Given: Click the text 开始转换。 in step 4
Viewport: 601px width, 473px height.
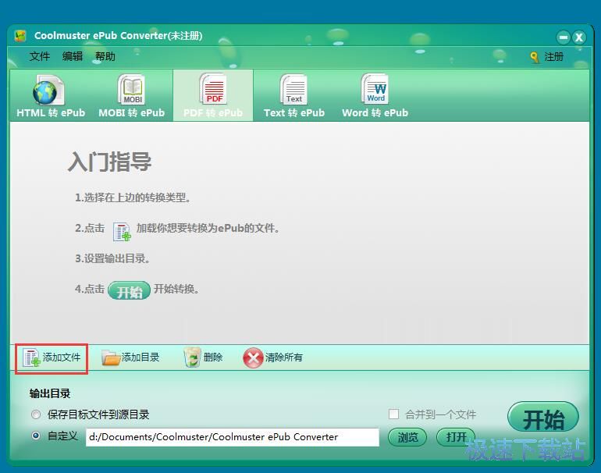Looking at the screenshot, I should click(x=176, y=289).
